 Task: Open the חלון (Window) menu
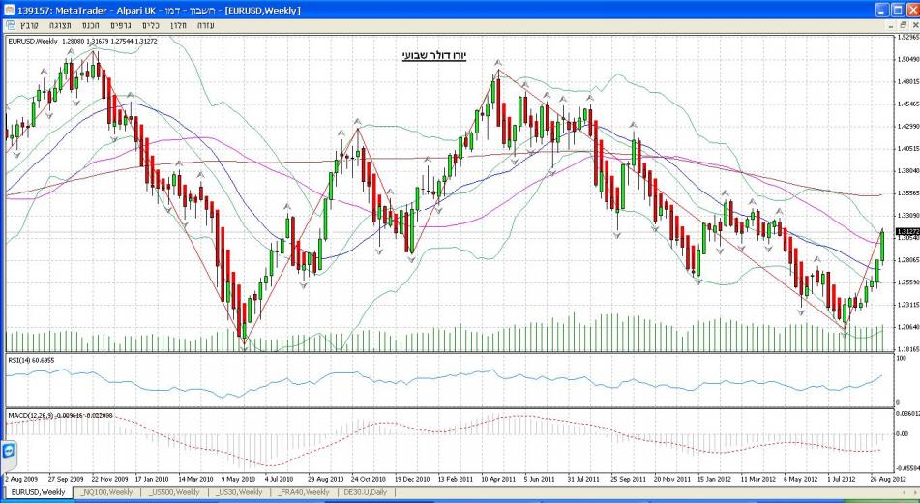(179, 24)
